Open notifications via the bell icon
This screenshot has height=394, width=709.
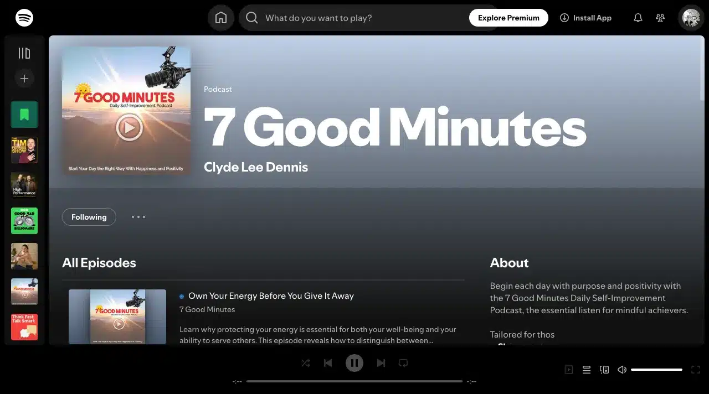638,17
